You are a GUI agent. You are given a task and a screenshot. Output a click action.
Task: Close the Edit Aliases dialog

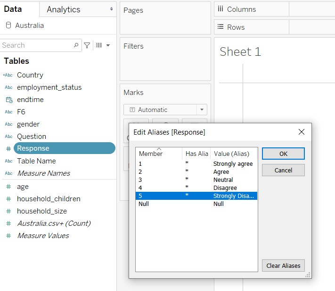pos(302,132)
